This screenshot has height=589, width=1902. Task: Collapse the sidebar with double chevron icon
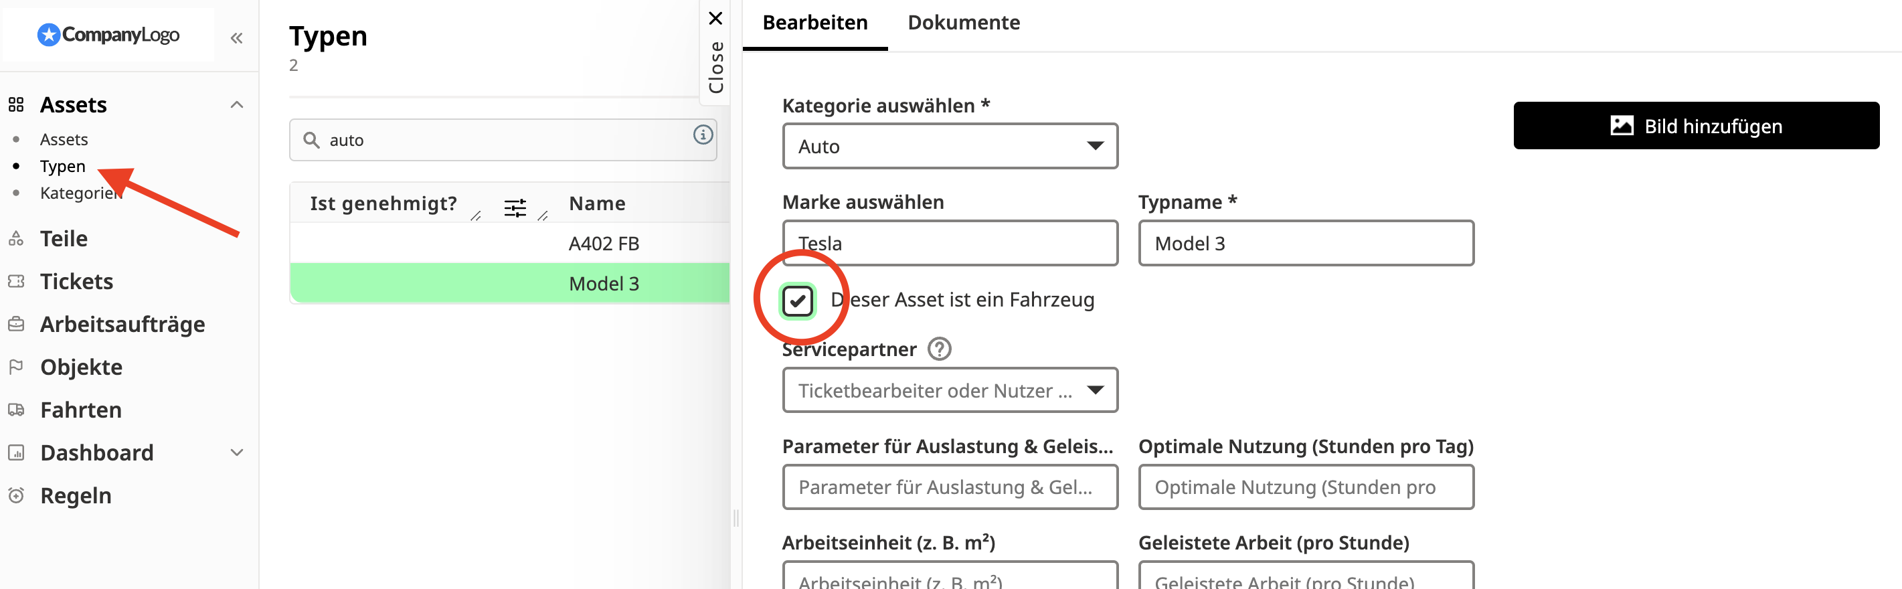coord(236,37)
